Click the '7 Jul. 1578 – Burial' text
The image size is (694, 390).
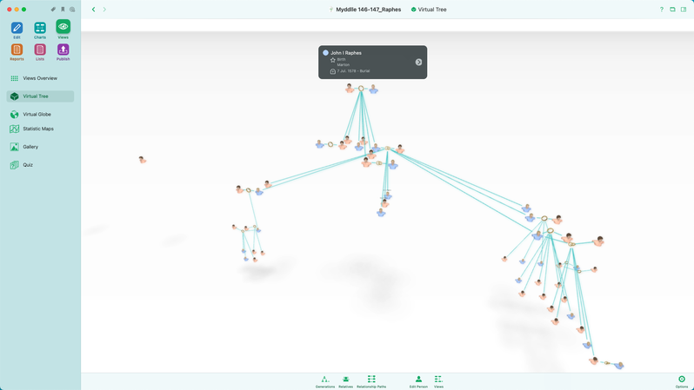pyautogui.click(x=353, y=71)
